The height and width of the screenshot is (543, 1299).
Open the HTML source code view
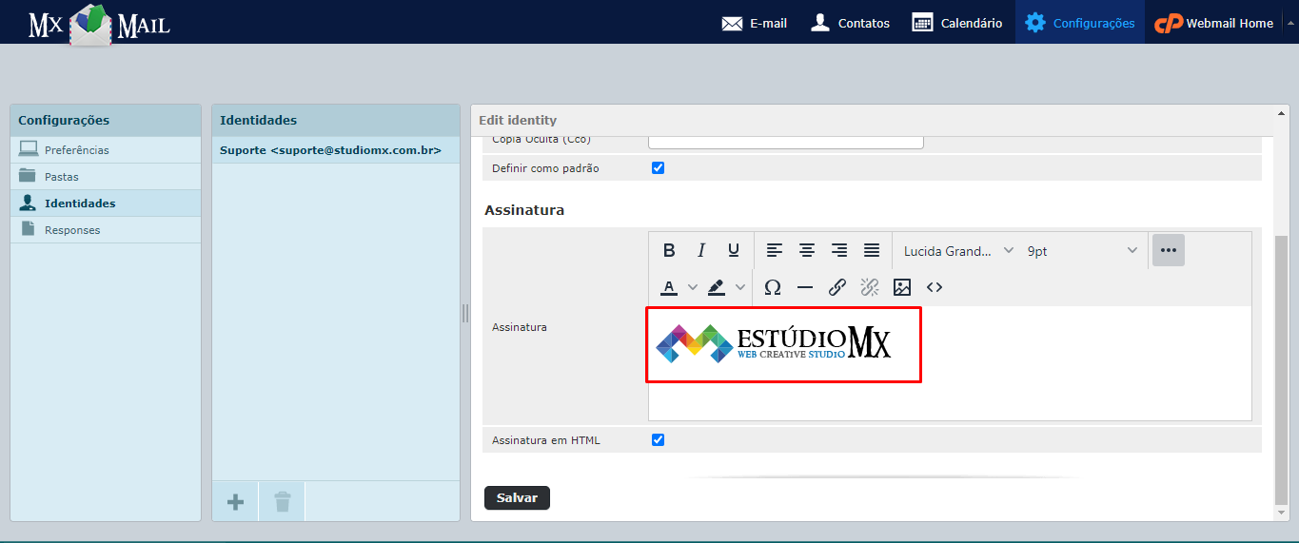[935, 287]
